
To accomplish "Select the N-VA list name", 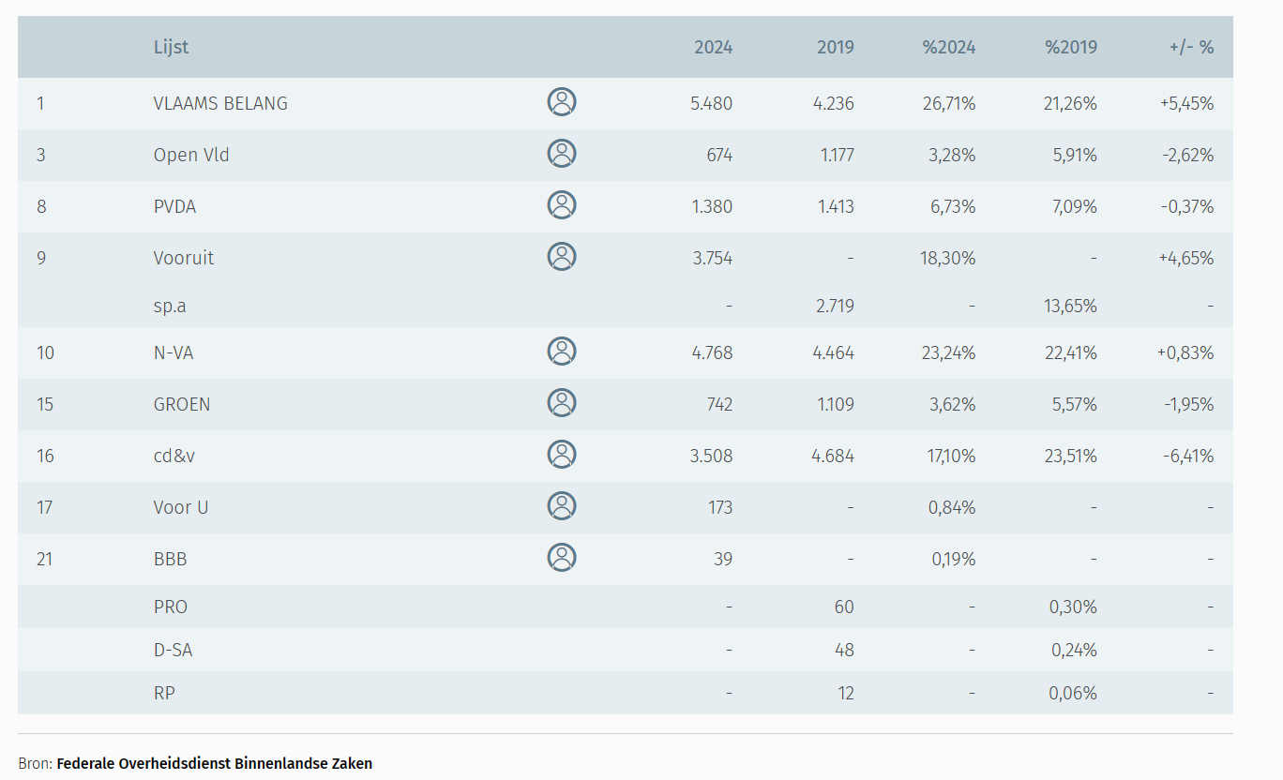I will coord(175,353).
